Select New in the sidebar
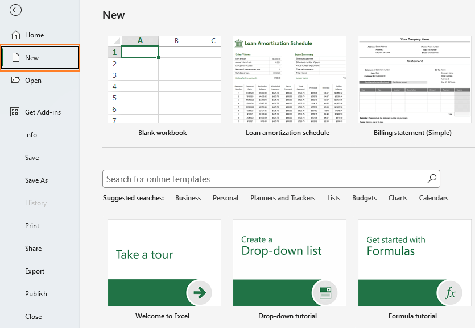Image resolution: width=475 pixels, height=328 pixels. 40,57
